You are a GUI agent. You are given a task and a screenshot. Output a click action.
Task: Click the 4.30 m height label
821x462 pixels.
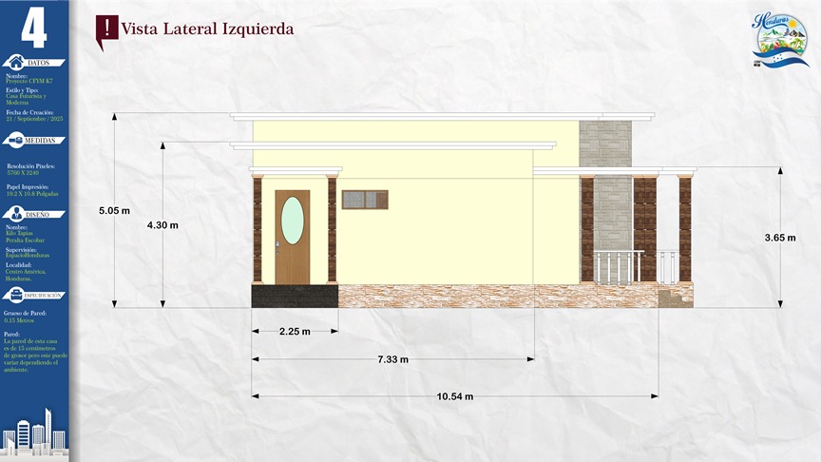(x=162, y=225)
